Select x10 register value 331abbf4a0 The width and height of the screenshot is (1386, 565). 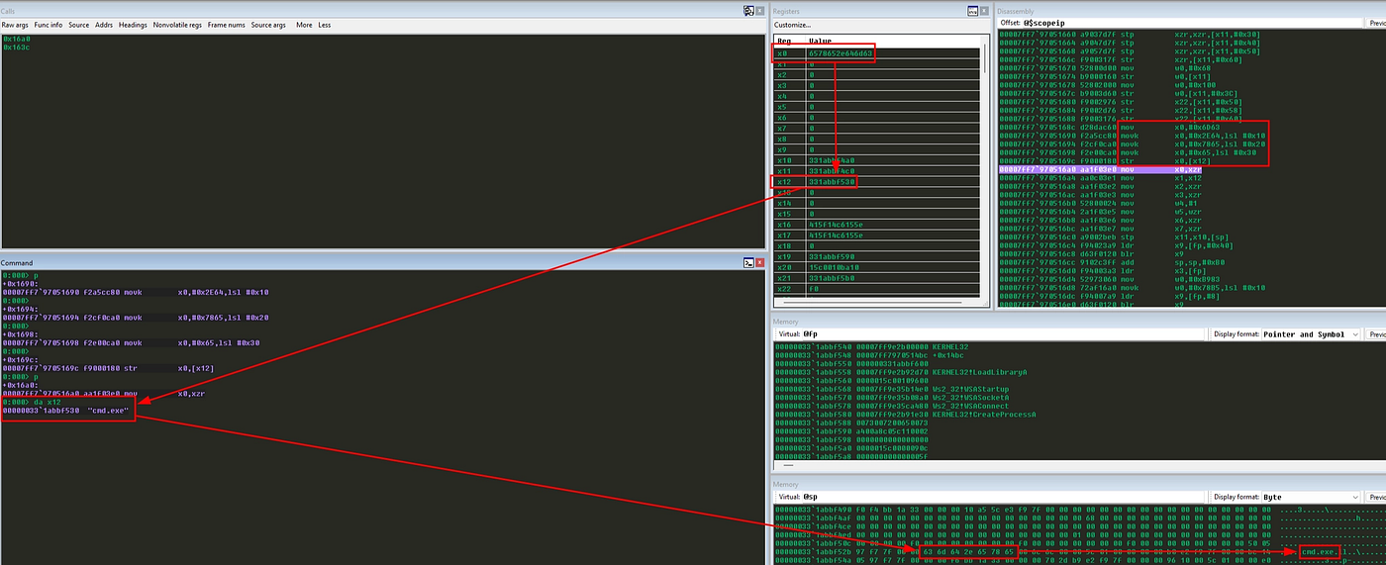(832, 160)
